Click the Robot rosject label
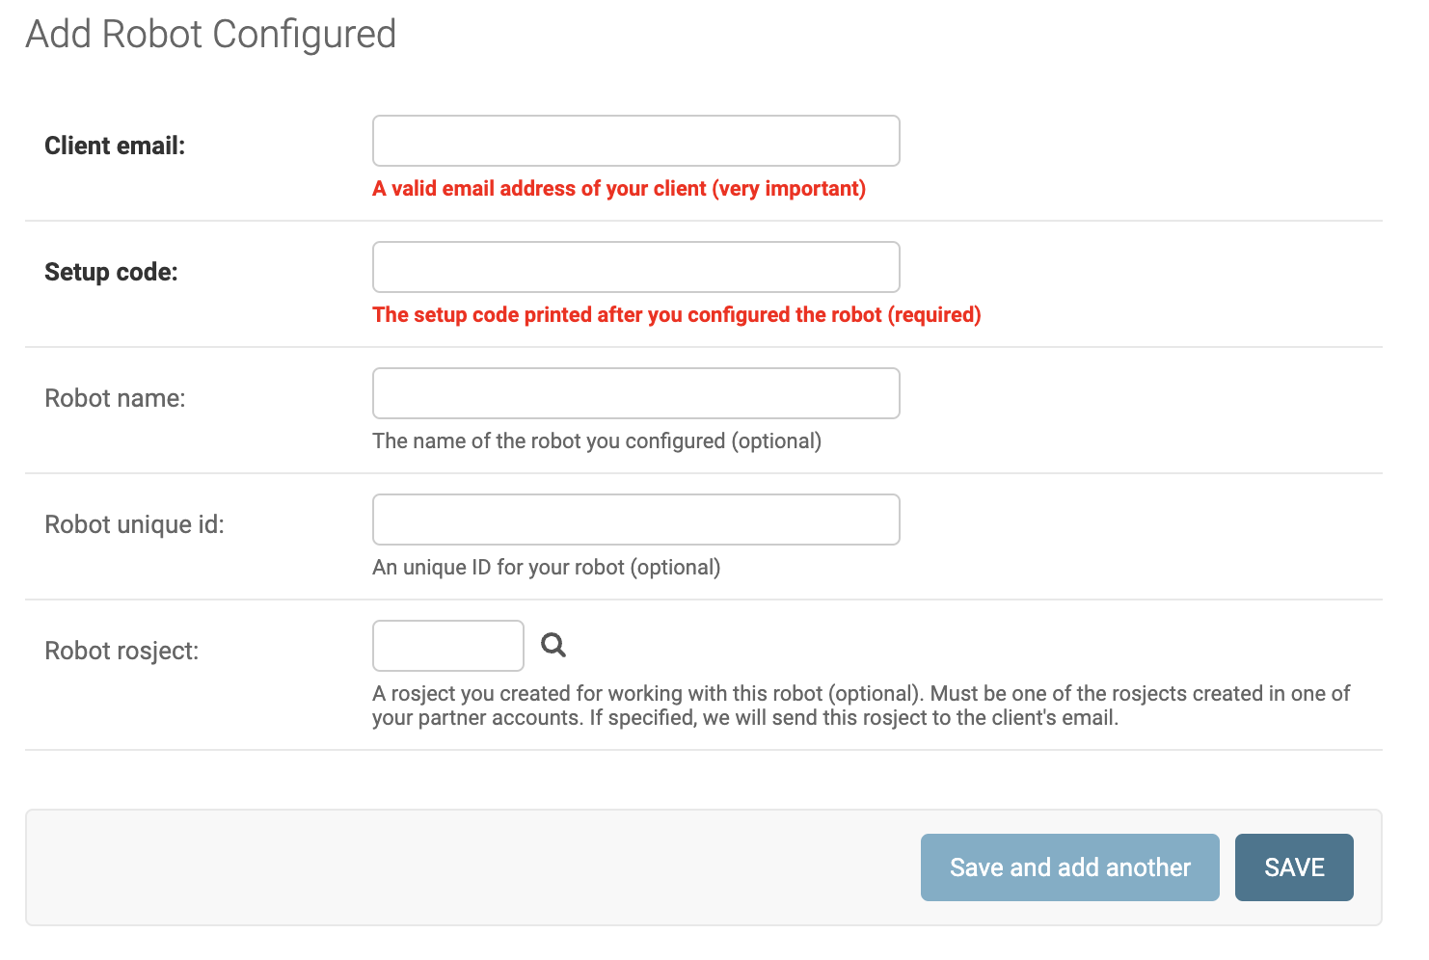 pos(121,651)
